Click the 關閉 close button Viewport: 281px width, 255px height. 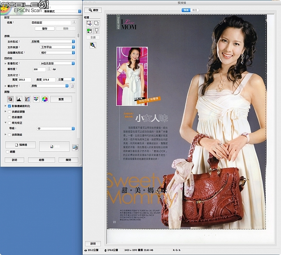click(x=68, y=160)
